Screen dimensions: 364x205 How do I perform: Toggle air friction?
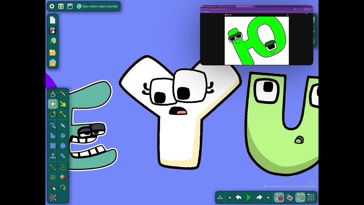click(x=300, y=197)
